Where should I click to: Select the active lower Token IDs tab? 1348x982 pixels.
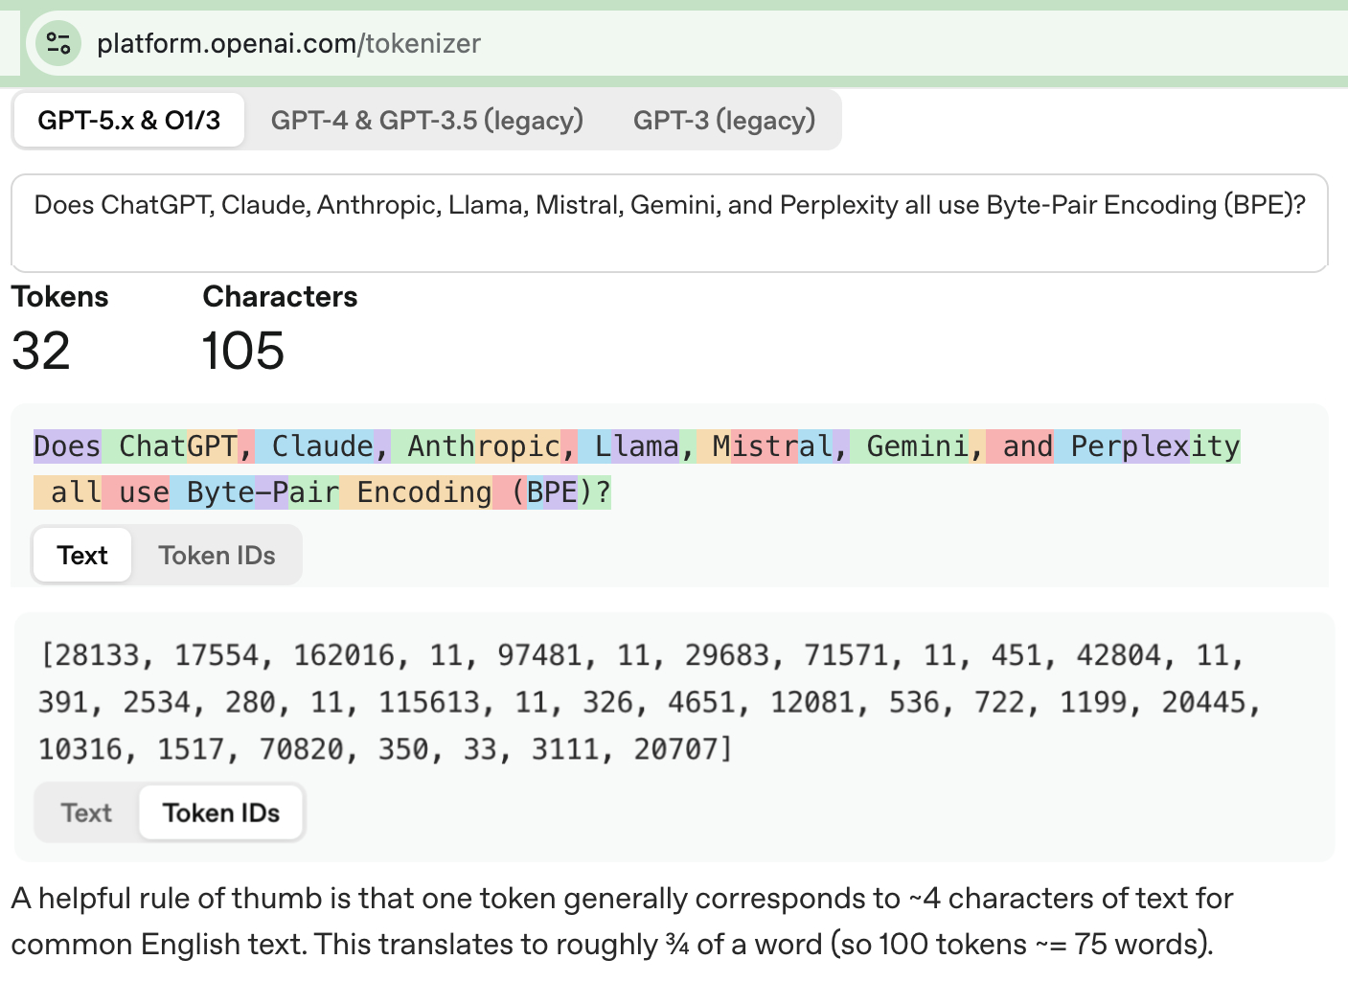point(221,812)
